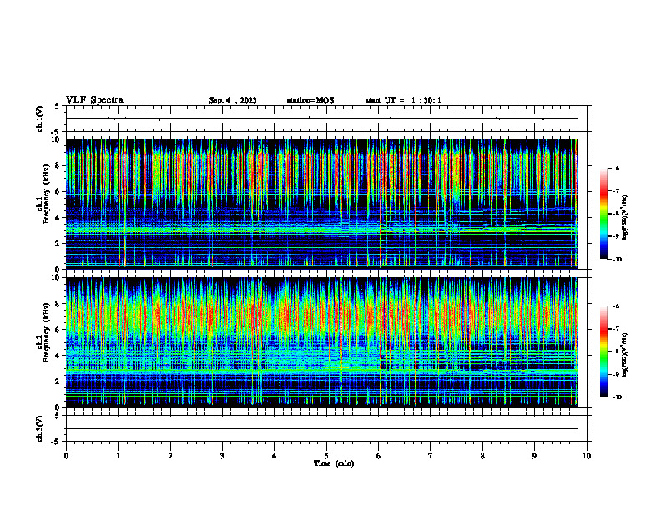
Task: Click the time axis tick label "6"
Action: 379,456
